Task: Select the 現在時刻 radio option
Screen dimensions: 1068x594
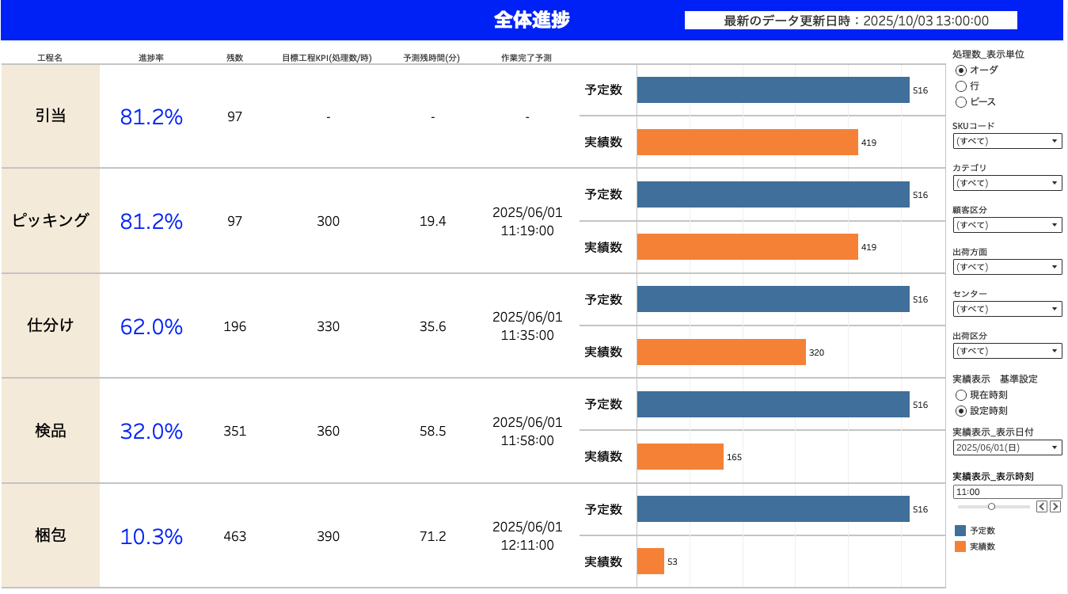Action: (x=961, y=394)
